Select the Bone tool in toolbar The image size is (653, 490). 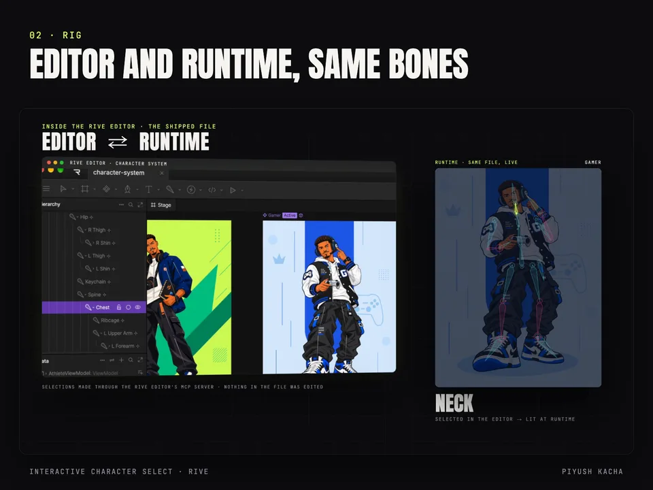[169, 190]
